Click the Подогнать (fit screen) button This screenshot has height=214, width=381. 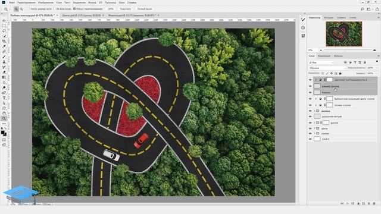coord(126,9)
